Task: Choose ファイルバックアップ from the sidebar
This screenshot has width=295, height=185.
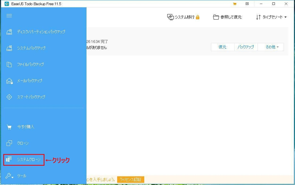Action: coord(31,64)
